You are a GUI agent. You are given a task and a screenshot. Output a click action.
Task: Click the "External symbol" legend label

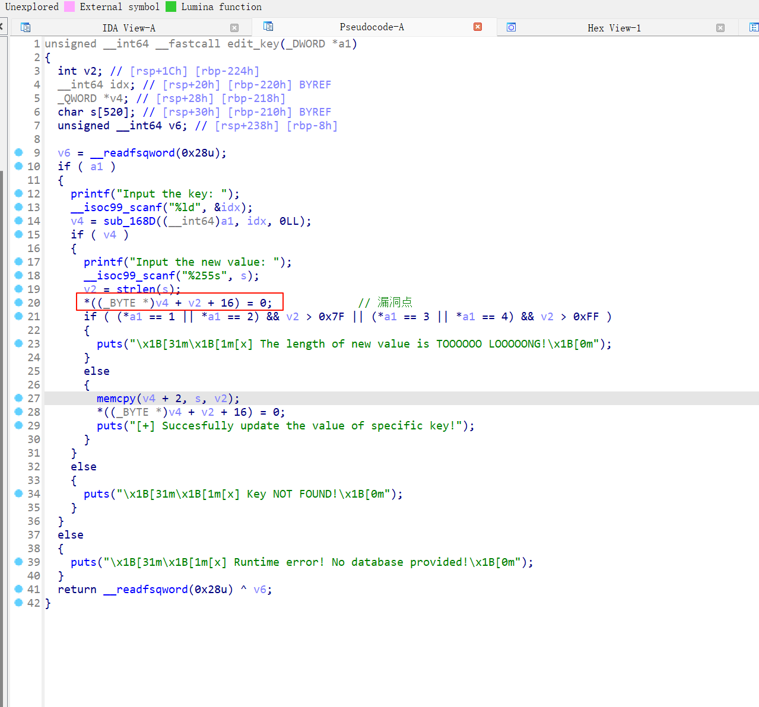119,7
